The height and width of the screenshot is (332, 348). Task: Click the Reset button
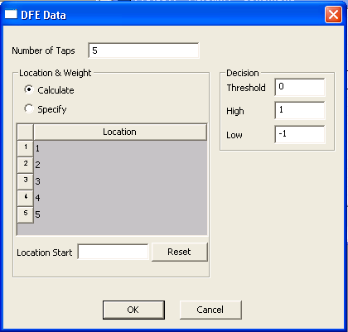coord(179,252)
